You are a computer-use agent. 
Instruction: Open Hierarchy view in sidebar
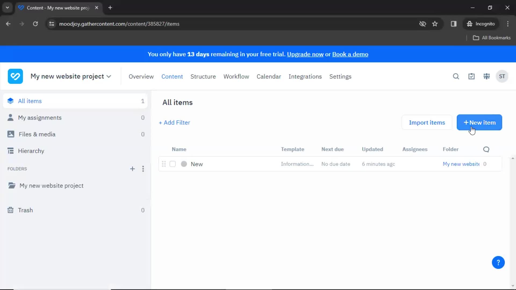(x=75, y=151)
